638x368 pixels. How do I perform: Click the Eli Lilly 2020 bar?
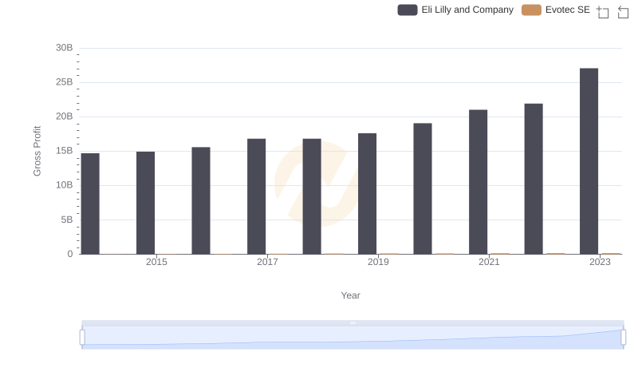pyautogui.click(x=423, y=188)
